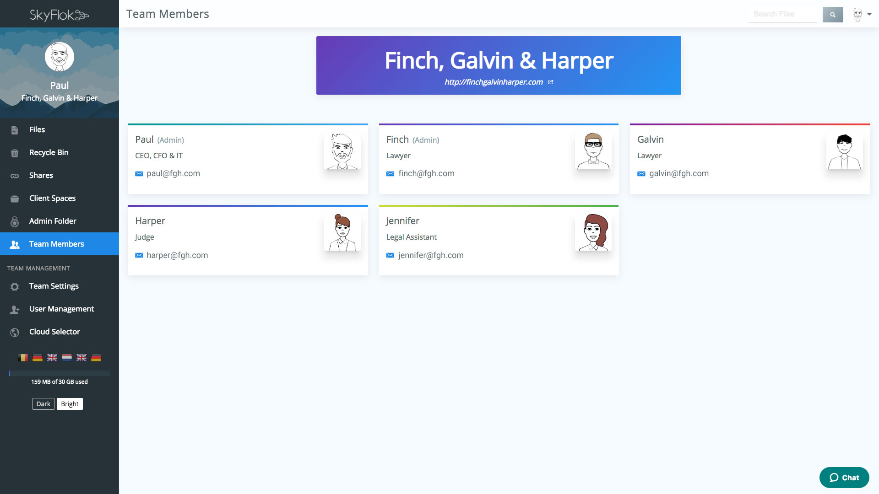Click the name 'Harper' on the card
The height and width of the screenshot is (494, 879).
150,221
